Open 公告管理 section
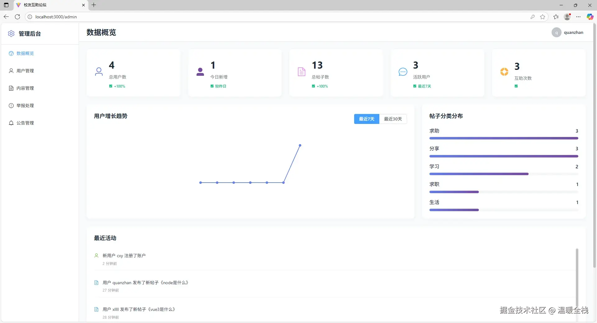Screen dimensions: 597x323 [25, 123]
